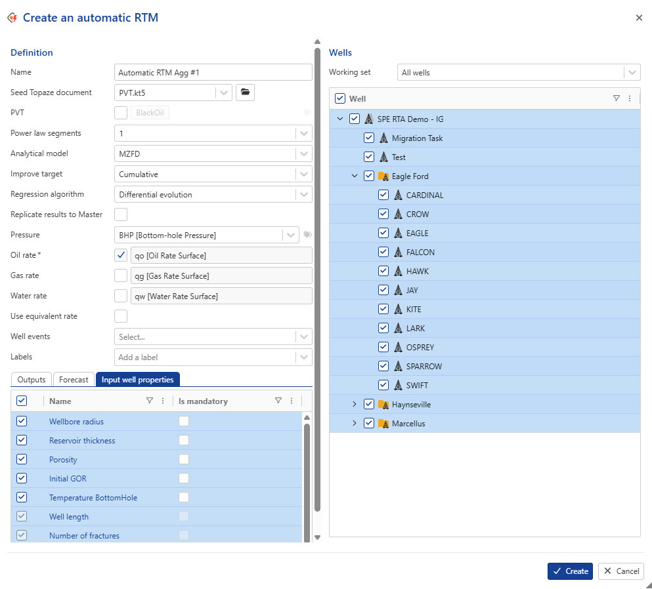Toggle Replicate results to Master checkbox

click(121, 214)
